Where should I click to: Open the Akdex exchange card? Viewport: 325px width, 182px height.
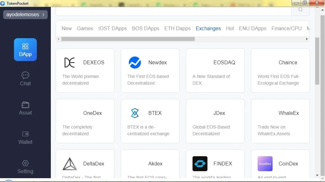pyautogui.click(x=150, y=164)
